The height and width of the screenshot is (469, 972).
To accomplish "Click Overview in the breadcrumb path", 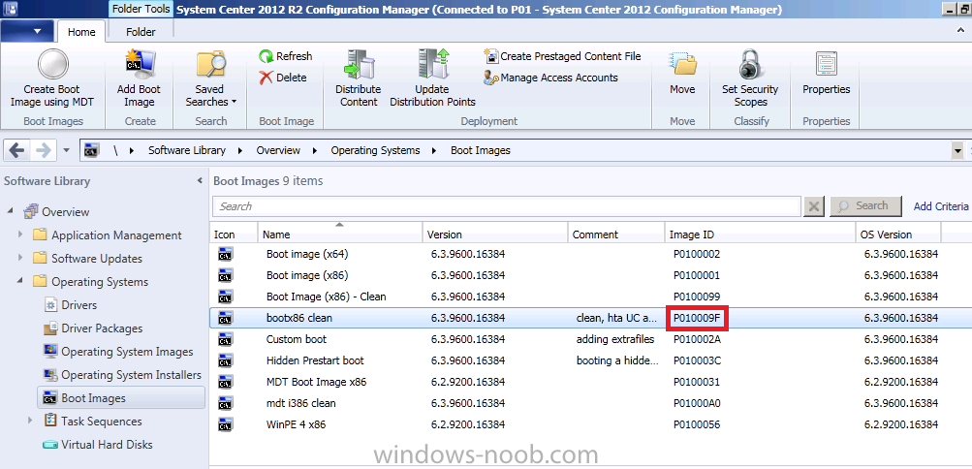I will [x=278, y=150].
